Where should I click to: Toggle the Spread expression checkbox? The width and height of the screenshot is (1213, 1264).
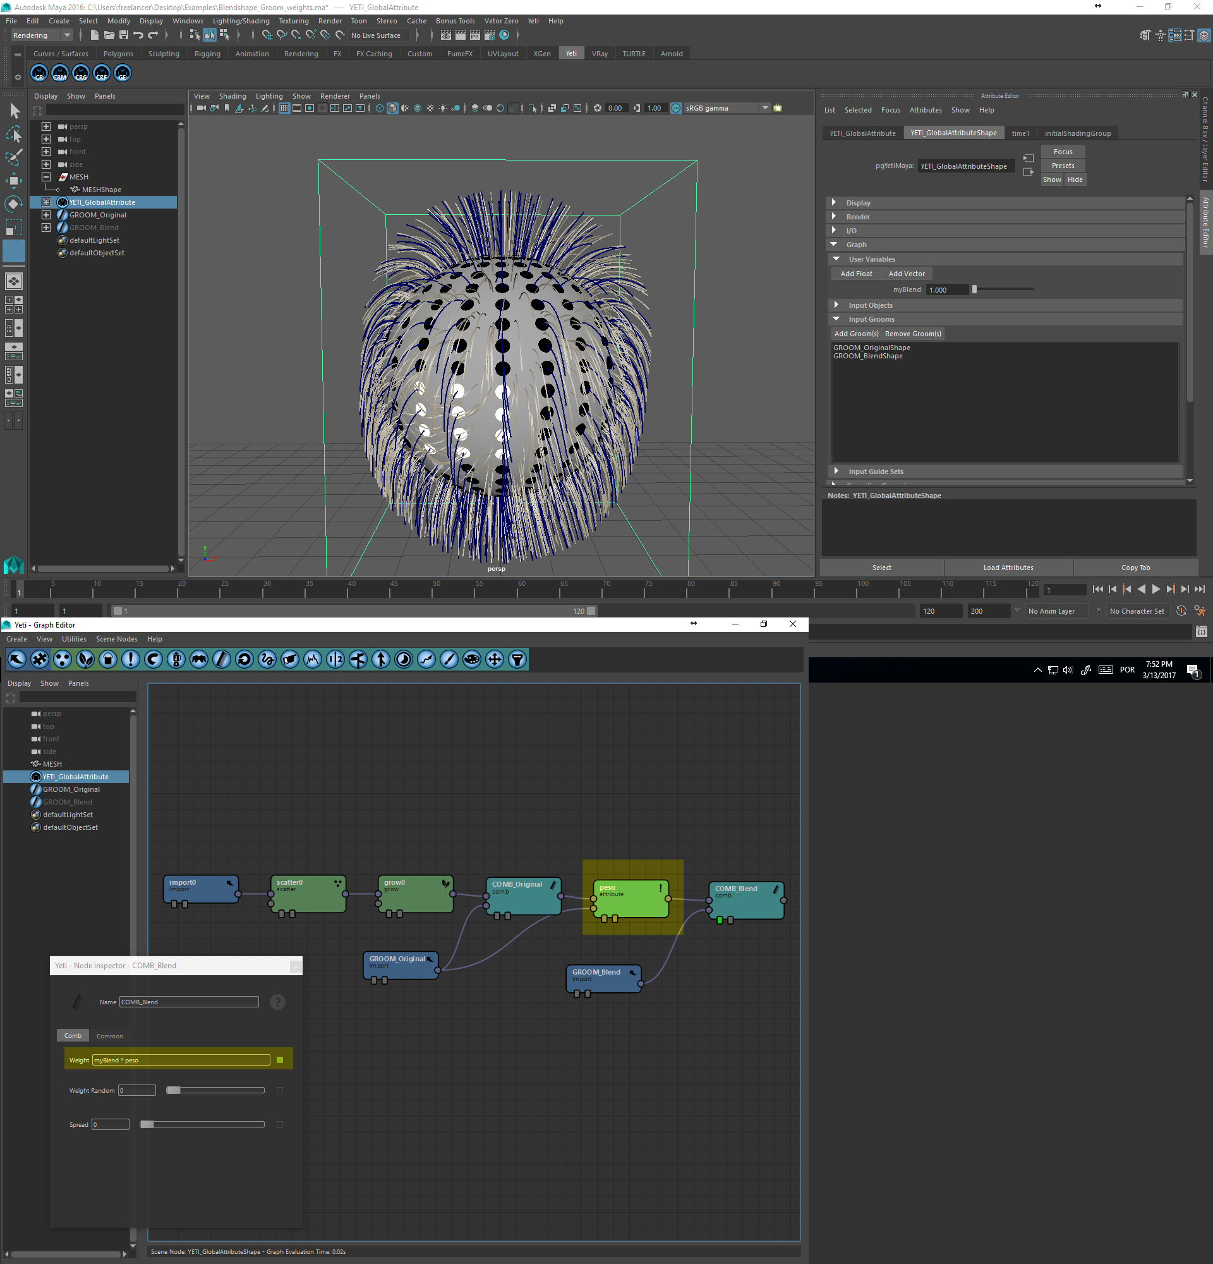click(x=280, y=1124)
